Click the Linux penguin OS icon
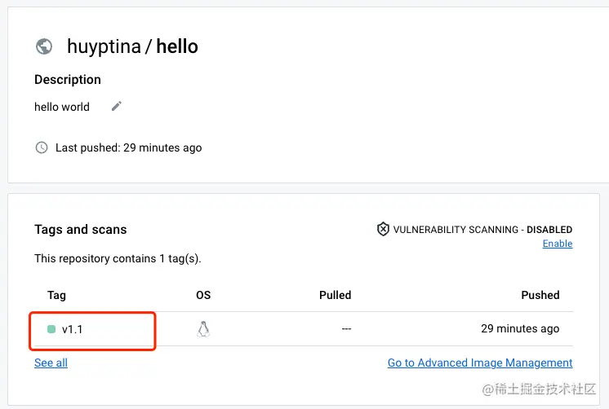 [203, 328]
